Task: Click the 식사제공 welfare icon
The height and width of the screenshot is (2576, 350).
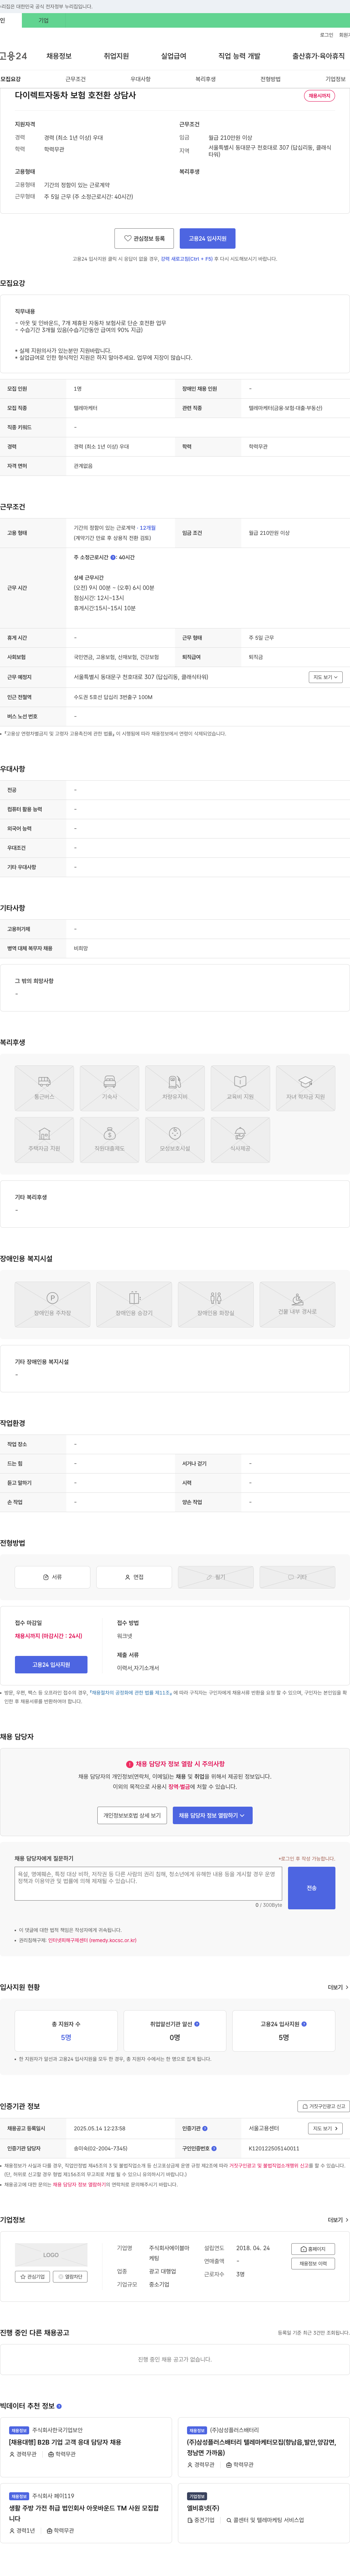Action: tap(240, 1140)
